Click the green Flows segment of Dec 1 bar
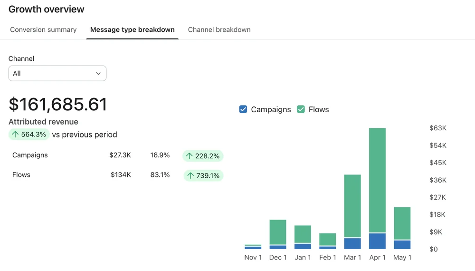Image resolution: width=475 pixels, height=271 pixels. click(x=278, y=232)
